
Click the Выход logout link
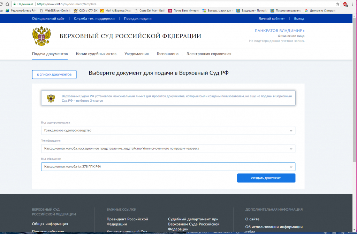[299, 18]
